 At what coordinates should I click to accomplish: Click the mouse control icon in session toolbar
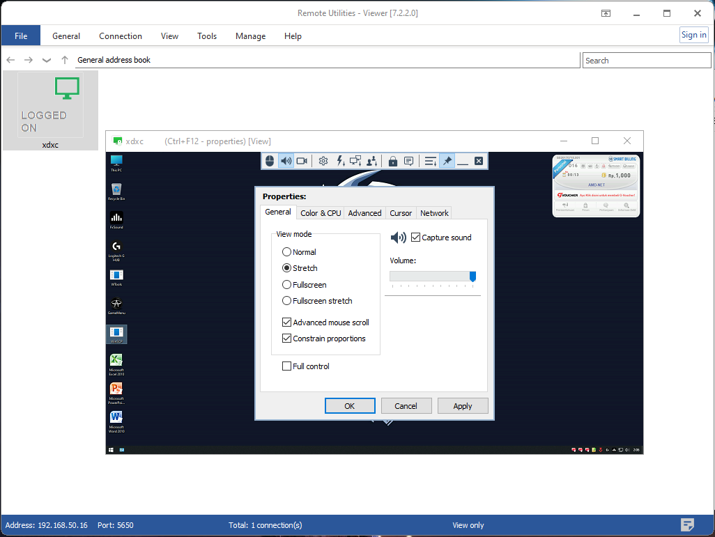[270, 161]
